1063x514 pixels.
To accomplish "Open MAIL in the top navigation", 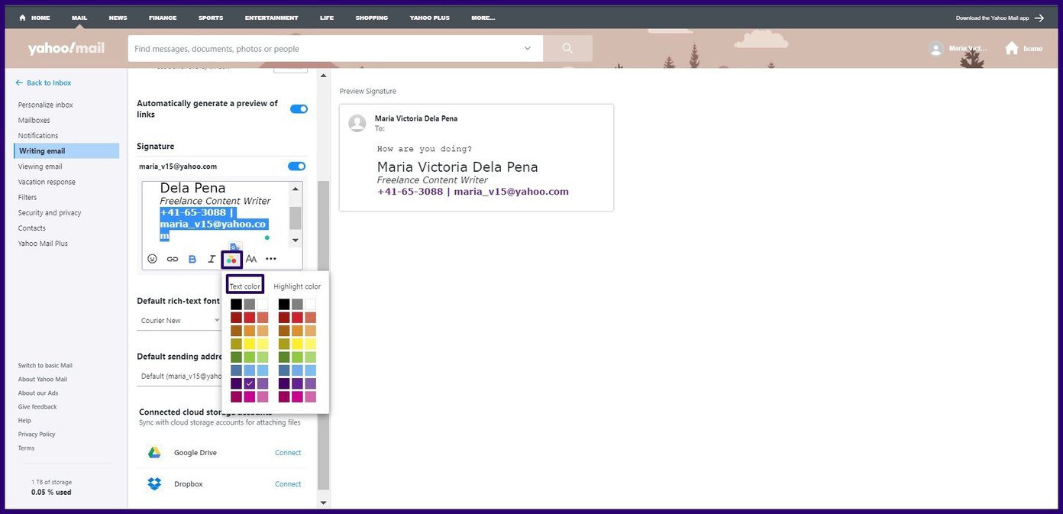I will click(x=79, y=18).
